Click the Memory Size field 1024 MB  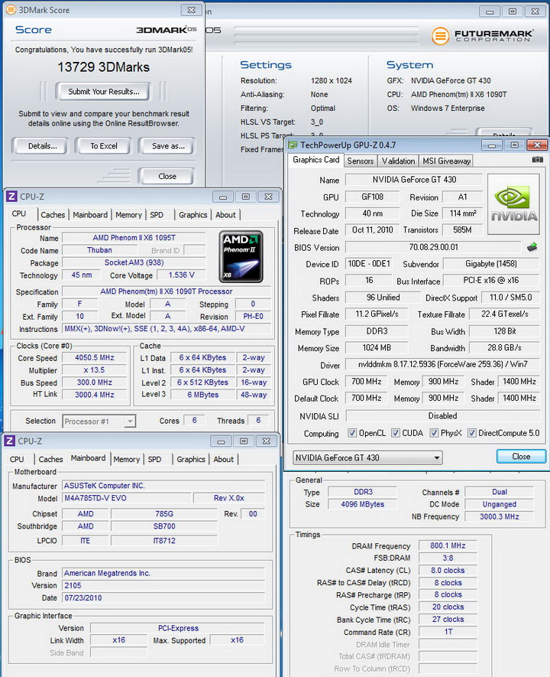(x=377, y=347)
